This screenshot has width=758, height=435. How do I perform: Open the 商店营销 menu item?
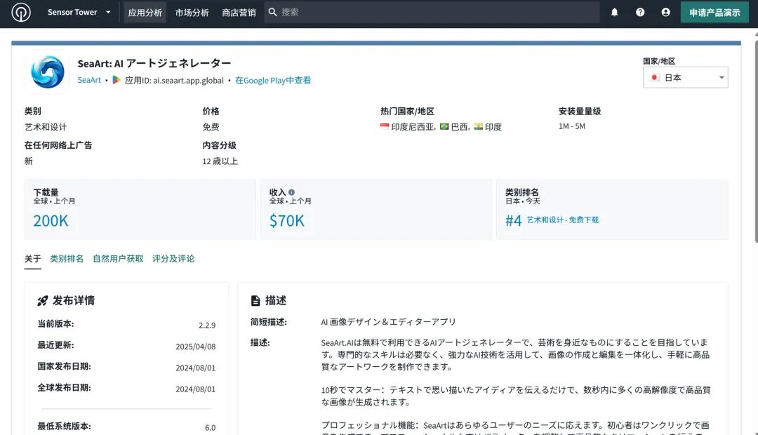[x=239, y=13]
